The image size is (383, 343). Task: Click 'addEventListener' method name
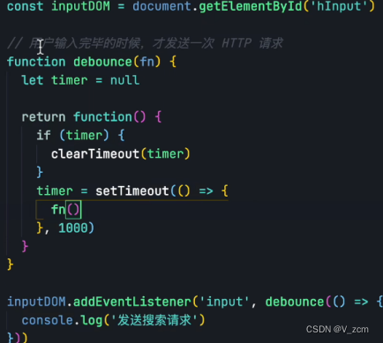click(x=132, y=302)
